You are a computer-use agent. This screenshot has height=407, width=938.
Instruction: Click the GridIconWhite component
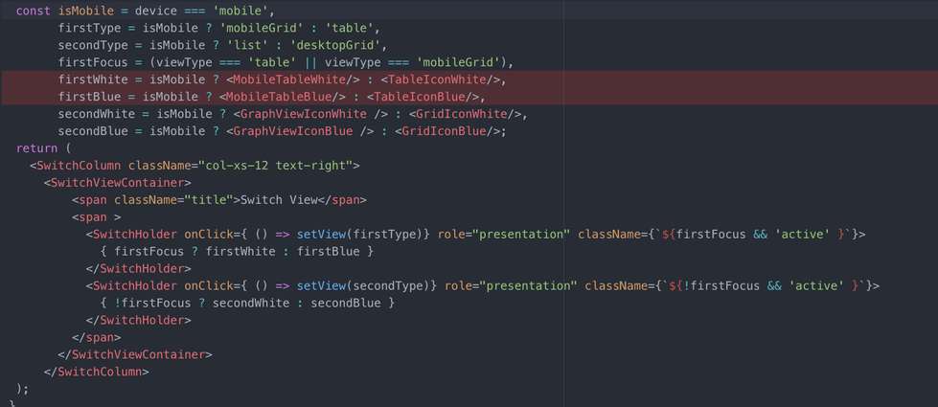pyautogui.click(x=462, y=114)
